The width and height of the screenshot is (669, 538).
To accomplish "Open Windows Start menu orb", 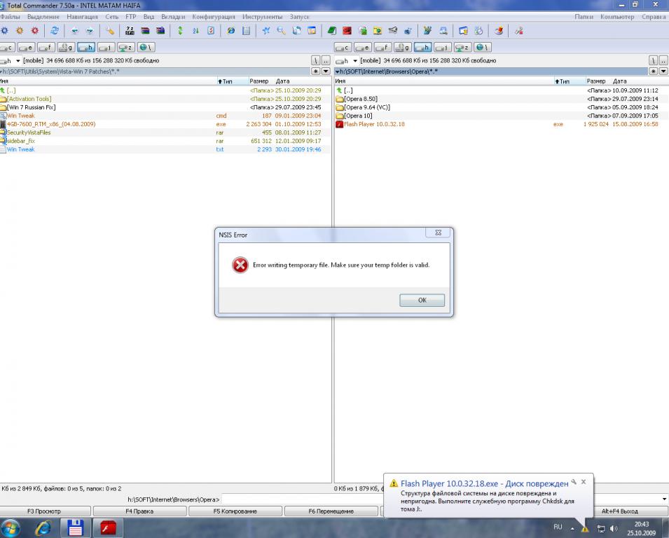I will (11, 528).
